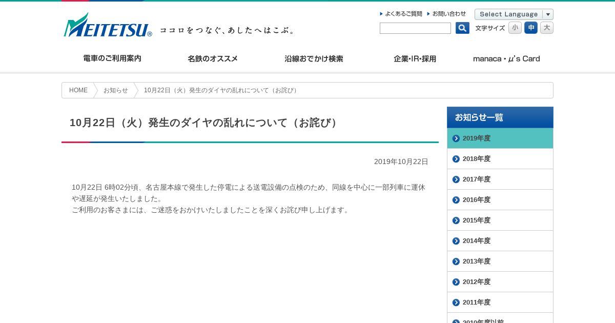This screenshot has height=323, width=615.
Task: Open the お問い合わせ link
Action: pos(447,14)
